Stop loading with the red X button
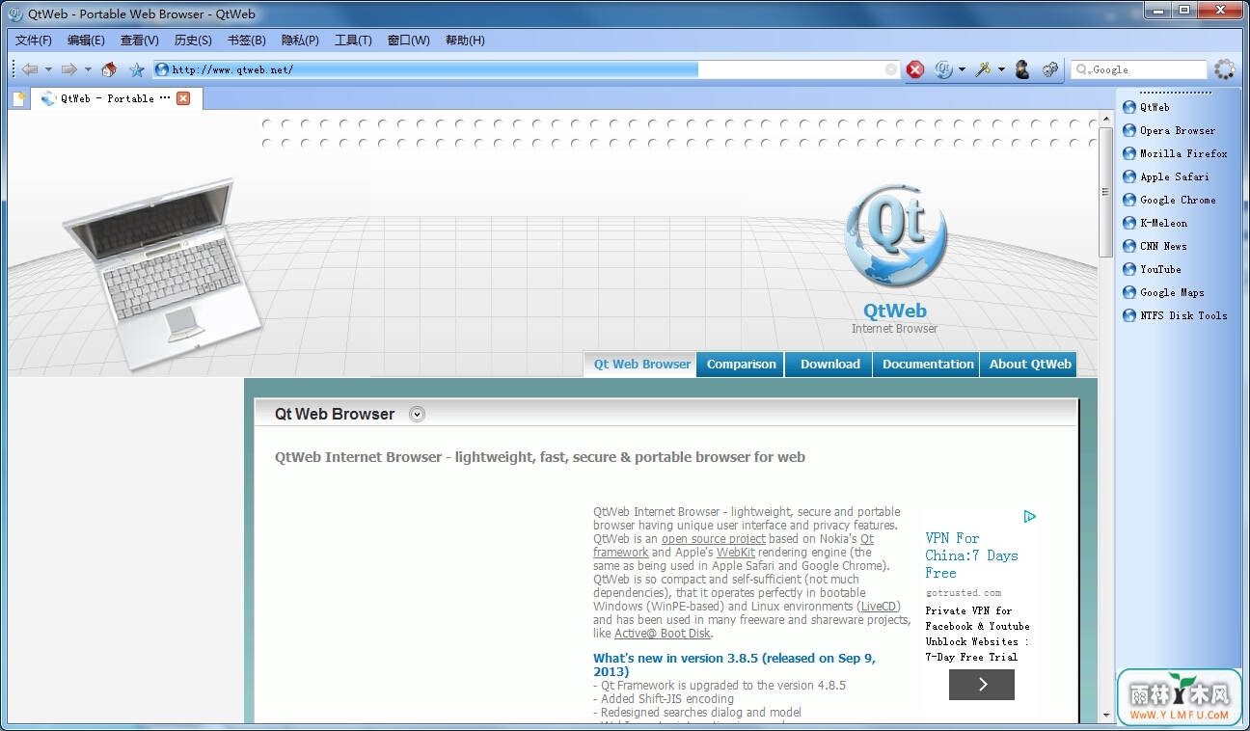Image resolution: width=1250 pixels, height=731 pixels. [915, 69]
